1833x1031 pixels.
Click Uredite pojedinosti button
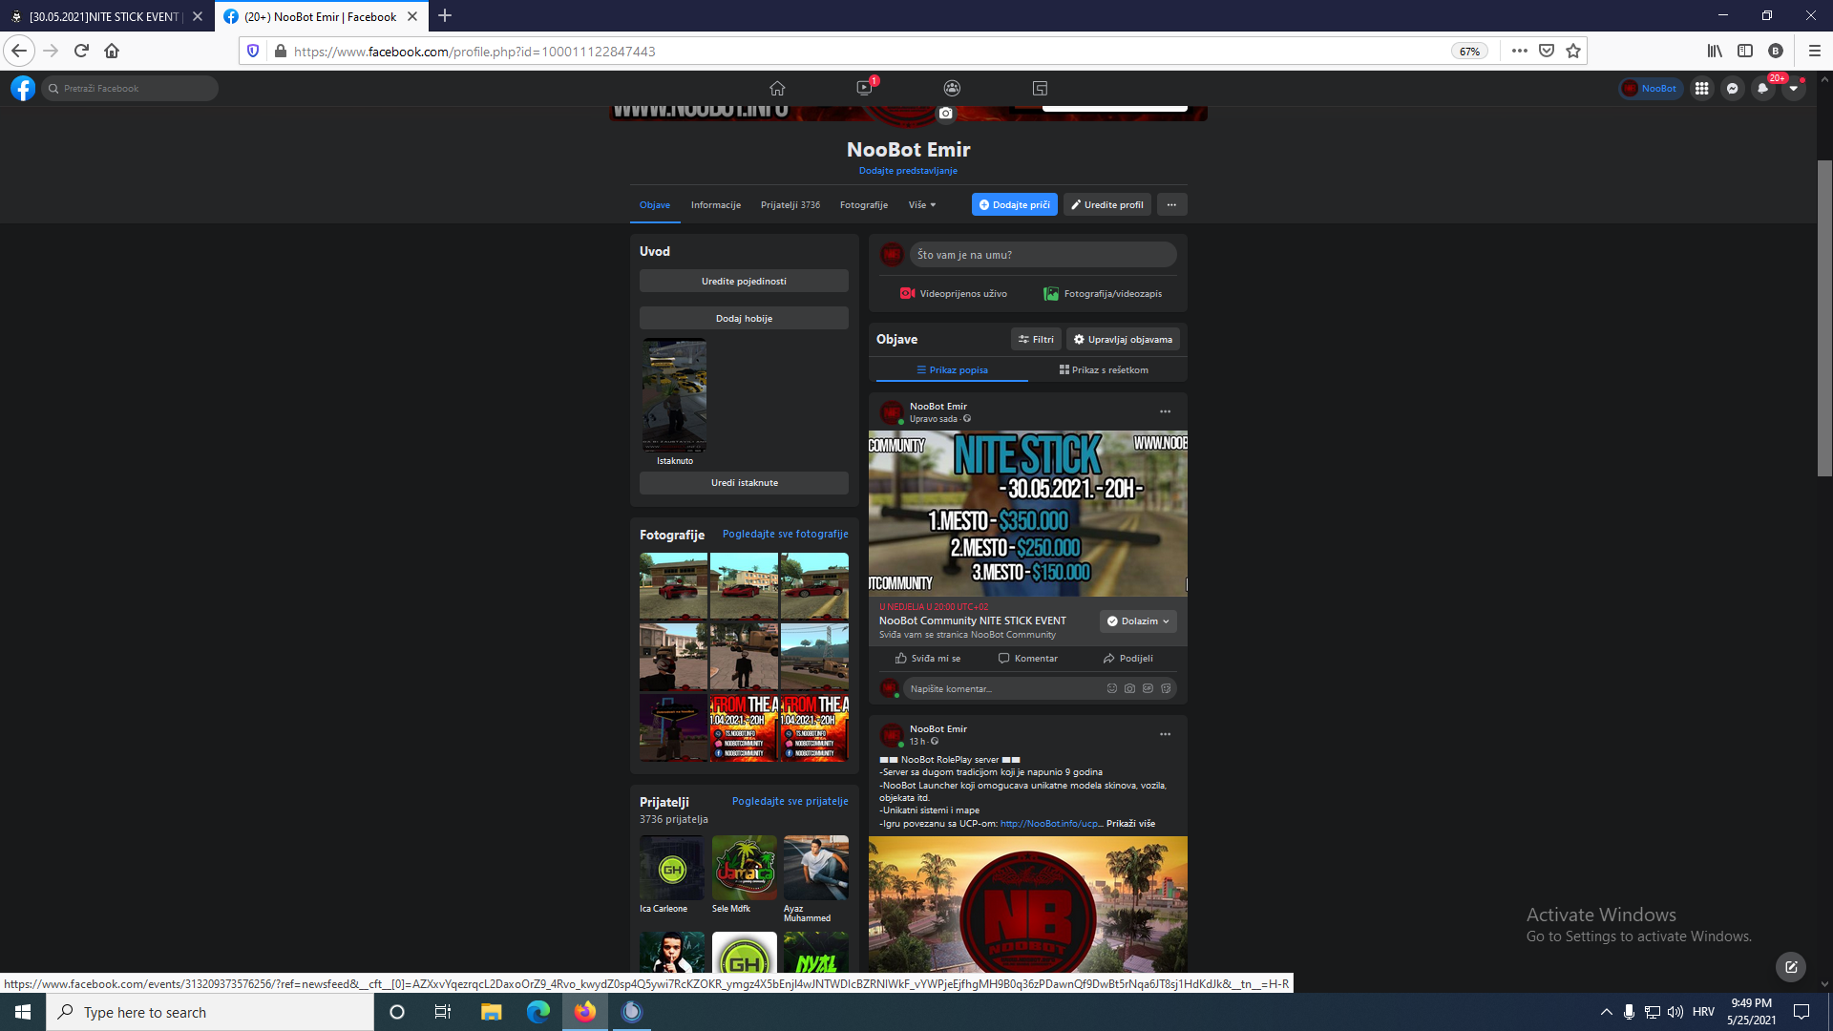744,282
